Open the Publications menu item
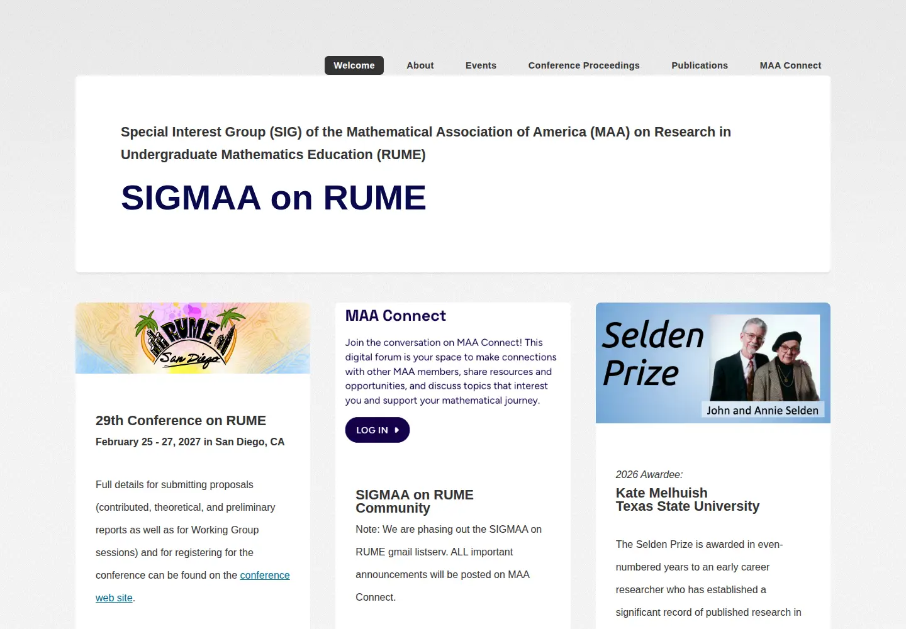Viewport: 906px width, 629px height. [700, 65]
